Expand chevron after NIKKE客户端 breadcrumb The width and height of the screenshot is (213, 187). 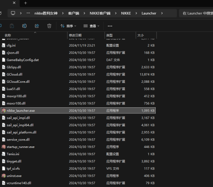(116, 13)
